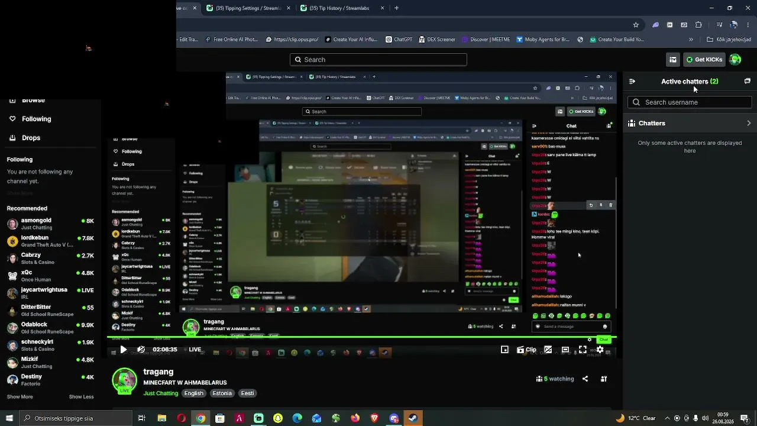Open the Kick profile avatar menu
The image size is (757, 426).
735,59
